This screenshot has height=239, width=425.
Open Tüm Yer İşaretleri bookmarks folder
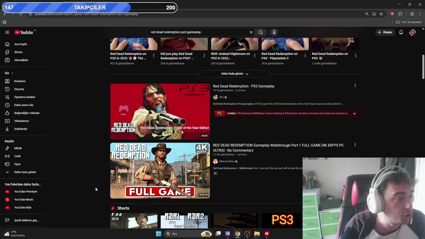409,22
